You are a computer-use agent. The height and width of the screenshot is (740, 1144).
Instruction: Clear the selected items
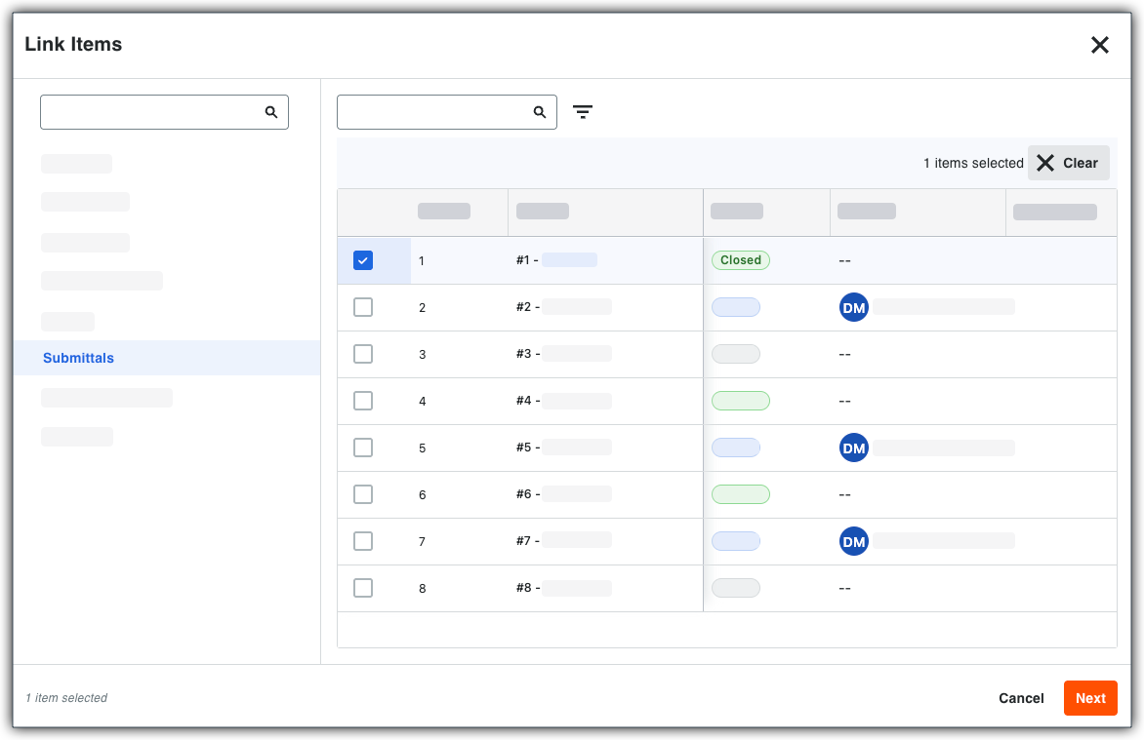[1068, 164]
